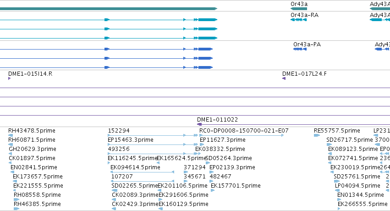This screenshot has width=390, height=211.
Task: Click the DME1-011O22 purple arrowhead
Action: (199, 124)
